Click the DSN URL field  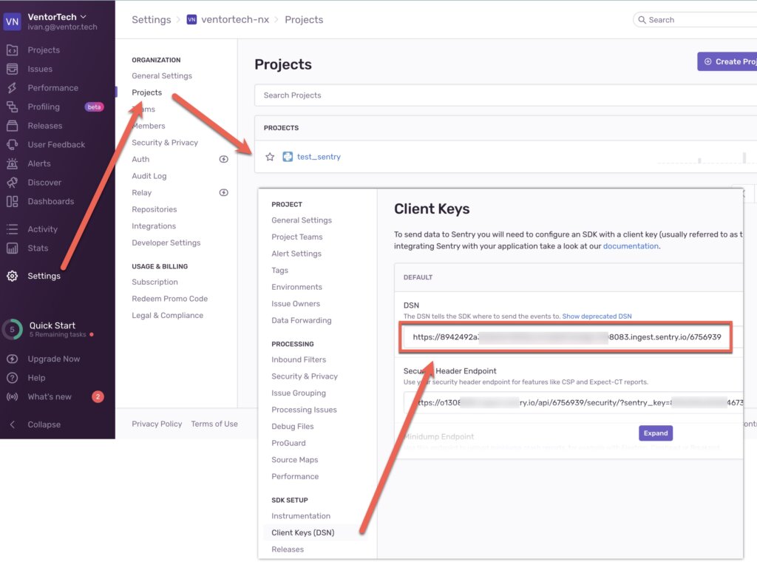[567, 337]
